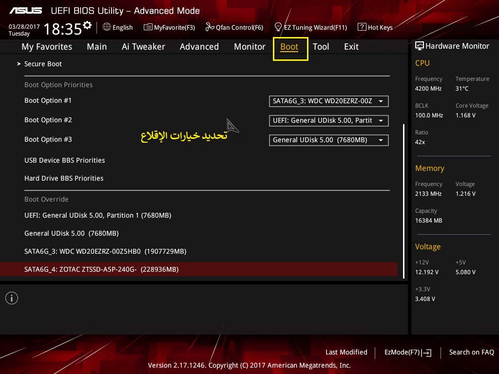This screenshot has width=499, height=374.
Task: Click the EZ Tuning Wizard lightbulb icon
Action: [278, 27]
